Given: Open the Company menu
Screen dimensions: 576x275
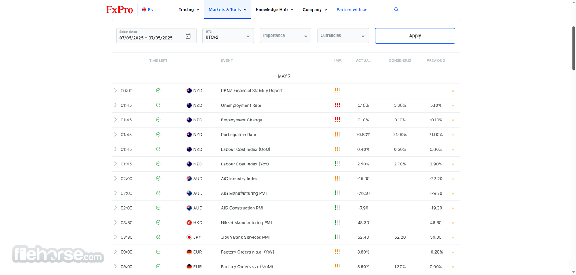Looking at the screenshot, I should [315, 9].
